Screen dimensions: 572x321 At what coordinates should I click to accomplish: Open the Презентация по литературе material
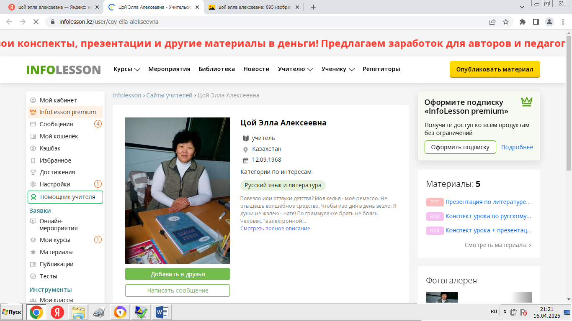point(488,202)
